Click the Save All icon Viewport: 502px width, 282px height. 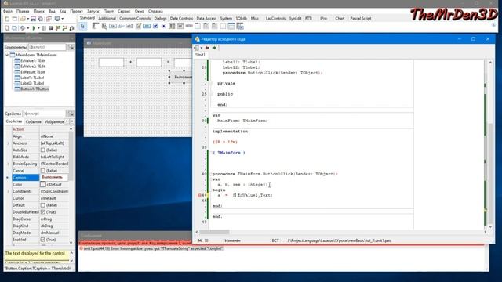pos(40,19)
